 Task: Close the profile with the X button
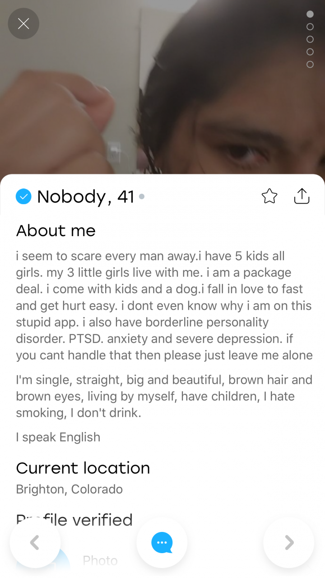(x=23, y=23)
